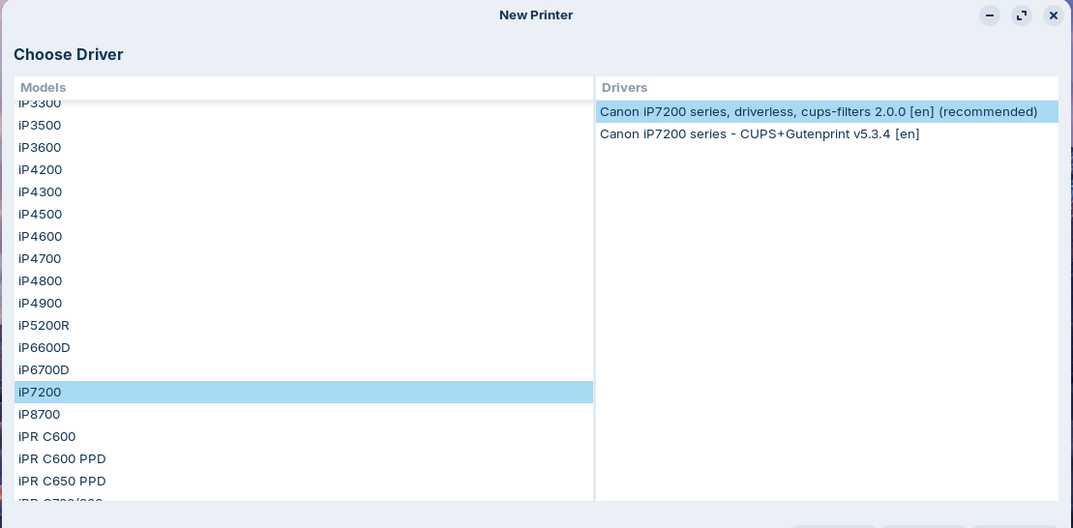
Task: Select the recommended driverless cups-filters driver
Action: pyautogui.click(x=818, y=111)
